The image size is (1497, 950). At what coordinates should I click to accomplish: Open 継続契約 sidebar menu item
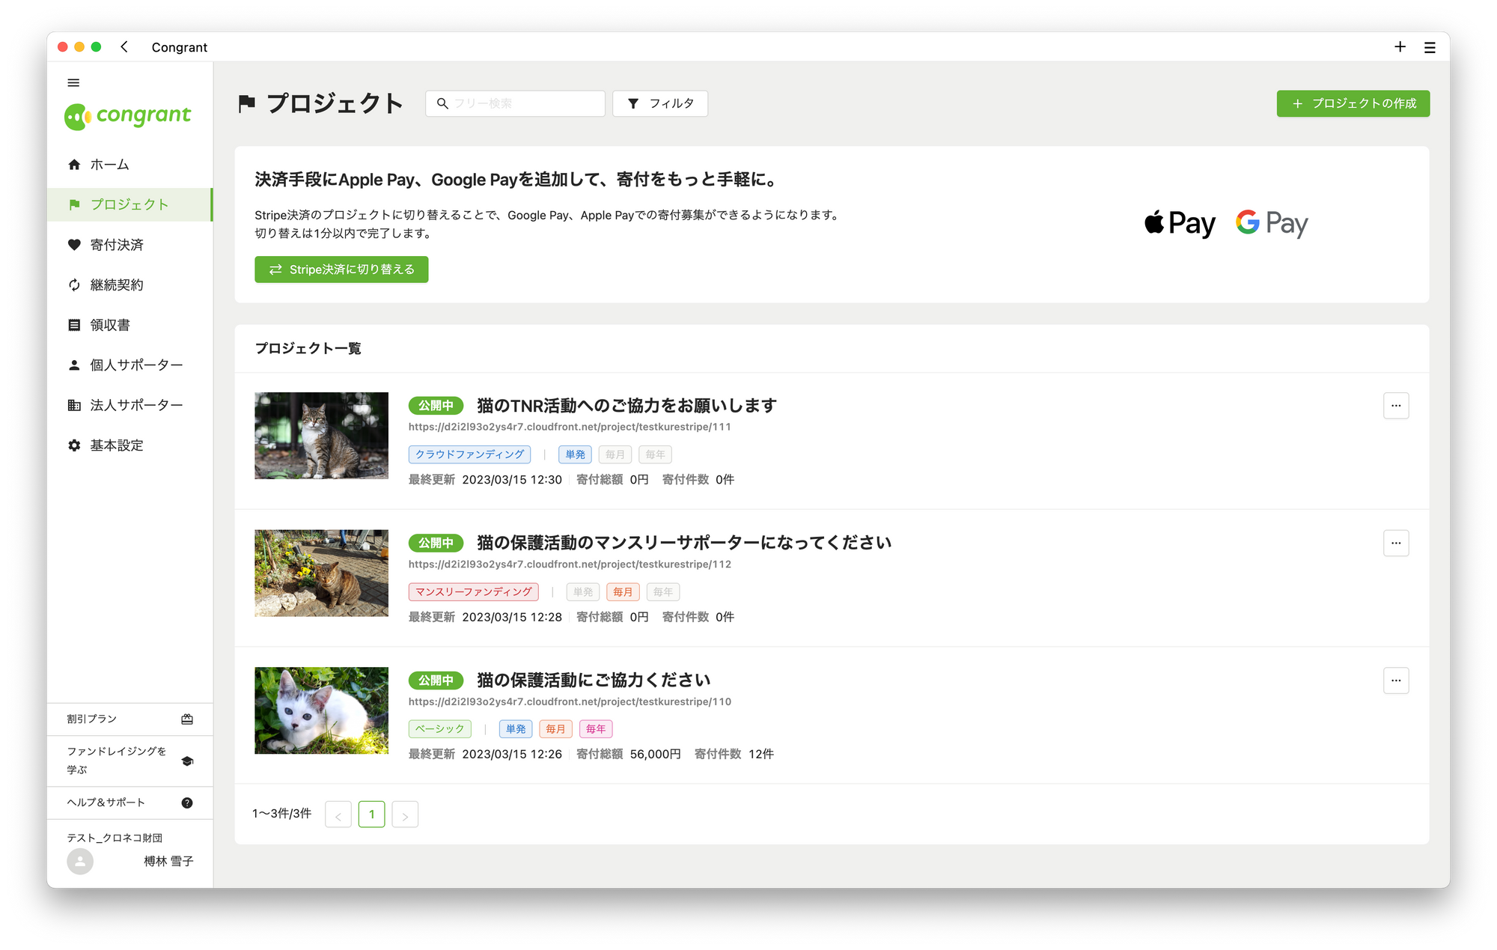pyautogui.click(x=117, y=284)
